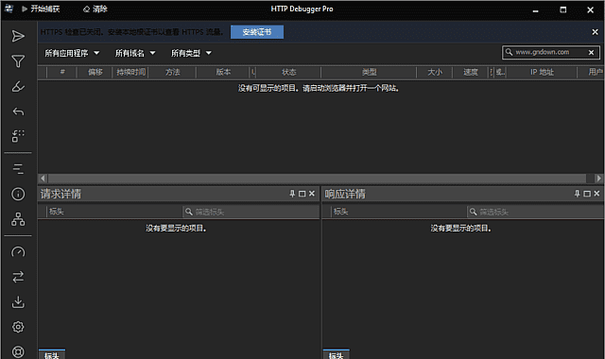Screen dimensions: 605x359
Task: Clear the list with 清除 button
Action: click(95, 9)
